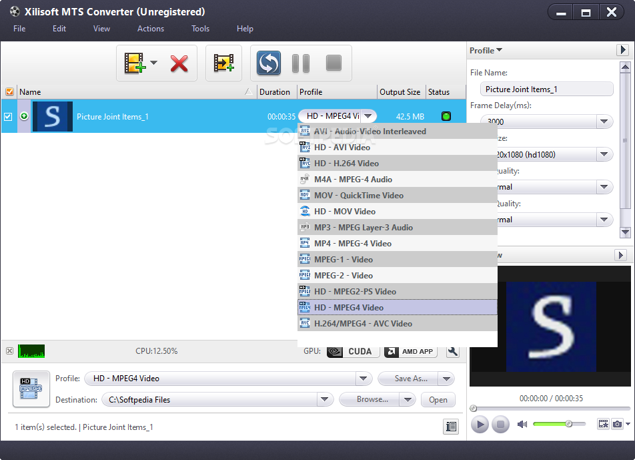The image size is (635, 460).
Task: Stop the preview playback
Action: coord(500,425)
